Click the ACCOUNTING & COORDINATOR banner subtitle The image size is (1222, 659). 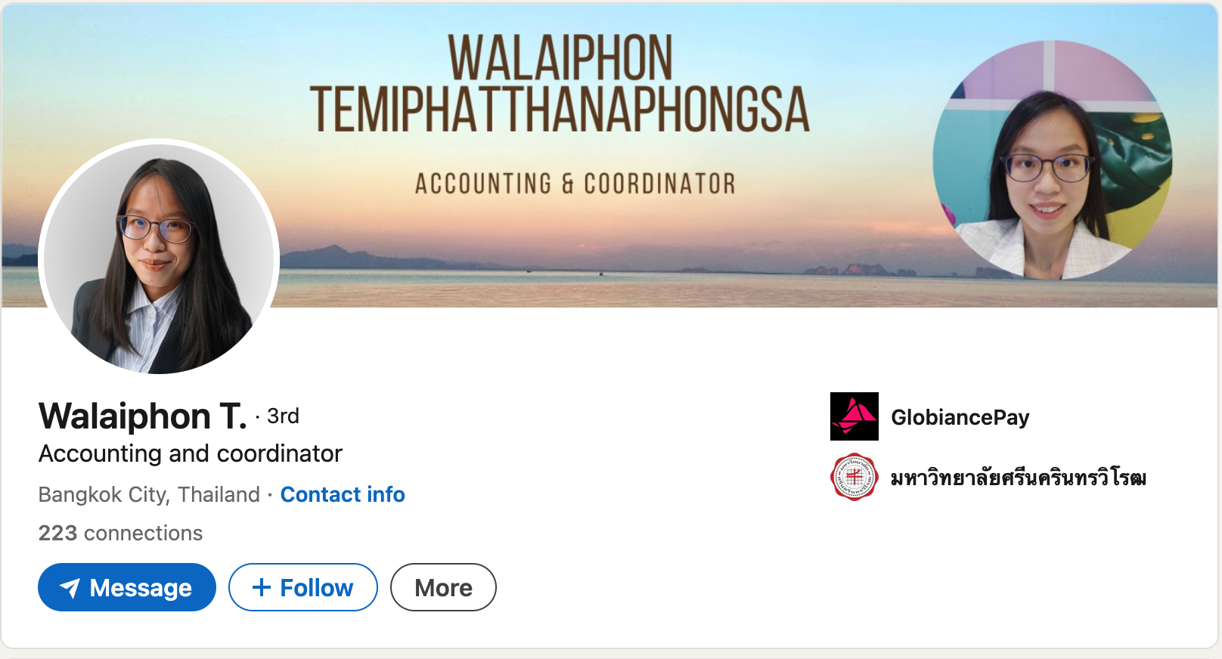pos(575,184)
